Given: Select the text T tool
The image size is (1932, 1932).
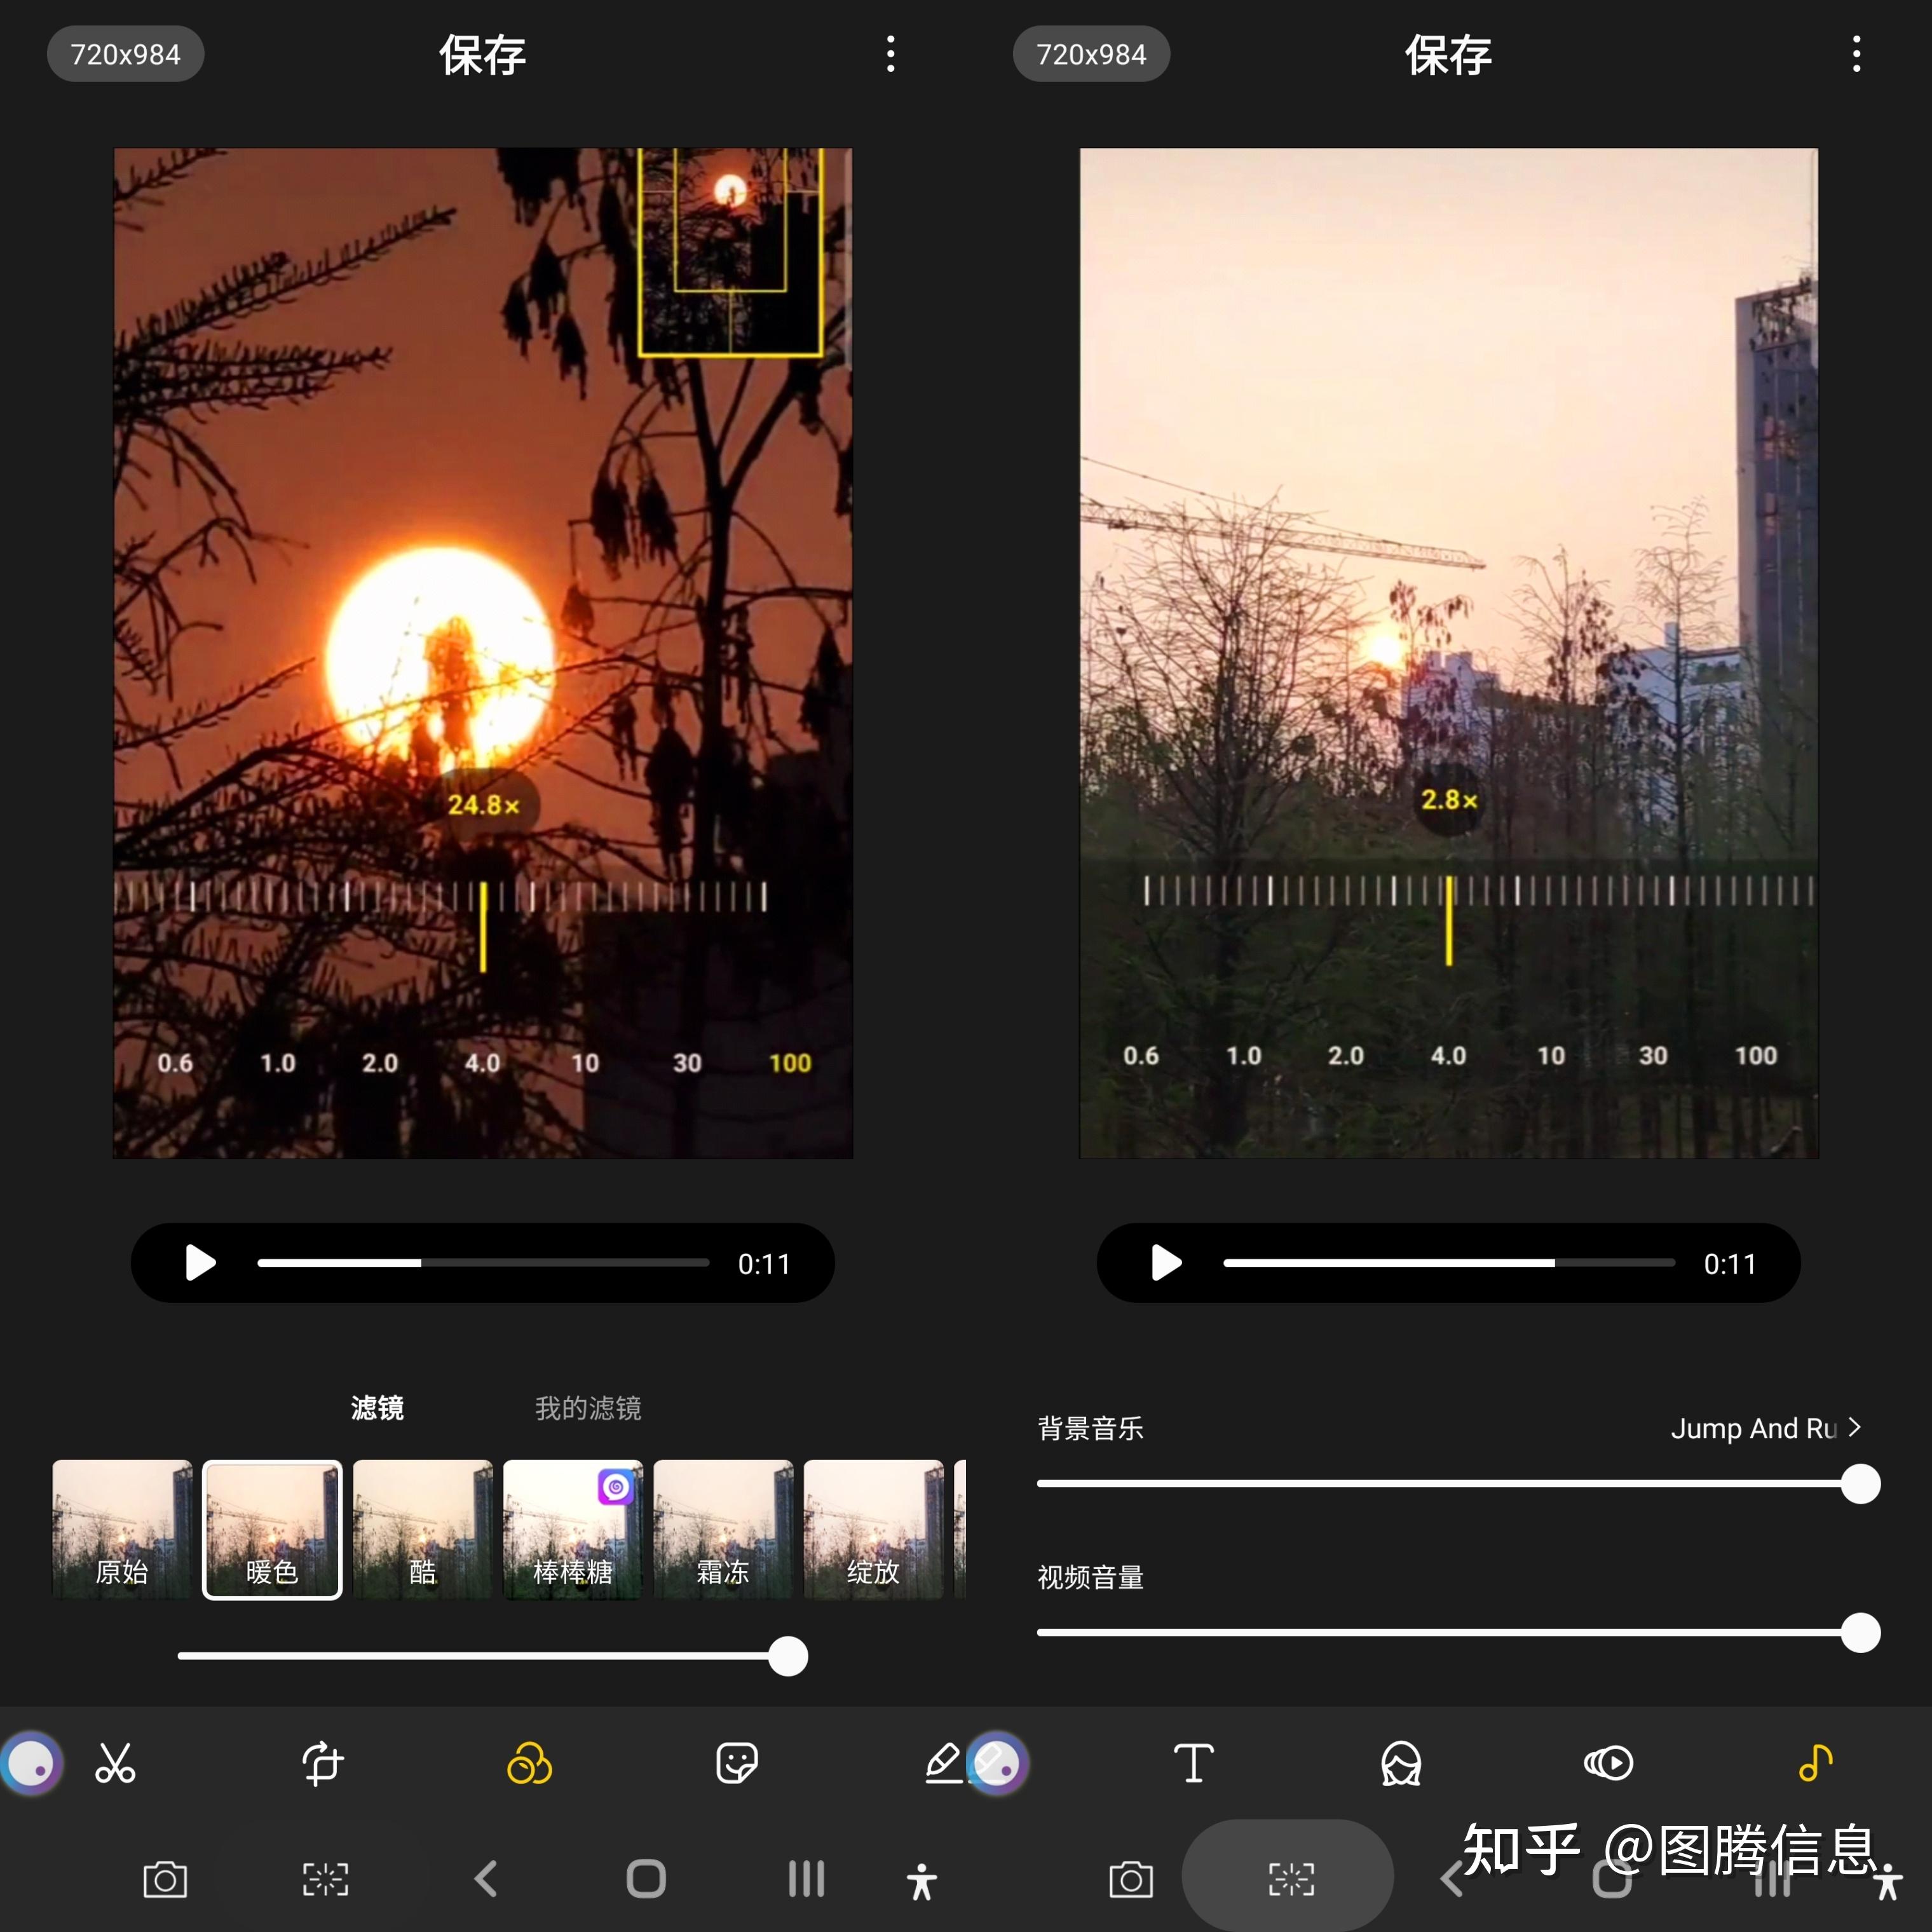Looking at the screenshot, I should (x=1193, y=1763).
